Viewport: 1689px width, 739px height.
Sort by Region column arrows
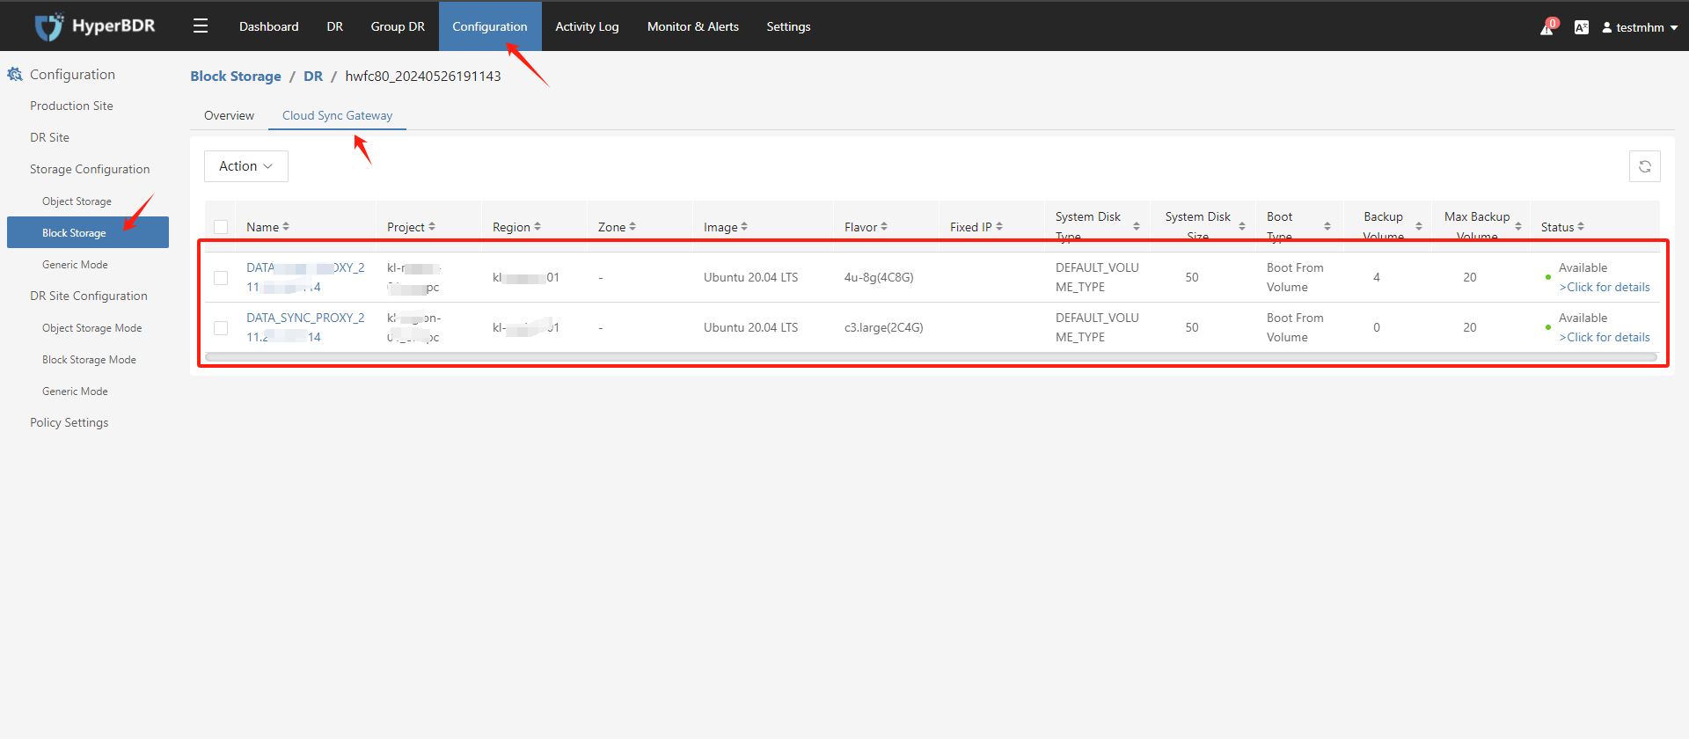point(537,227)
